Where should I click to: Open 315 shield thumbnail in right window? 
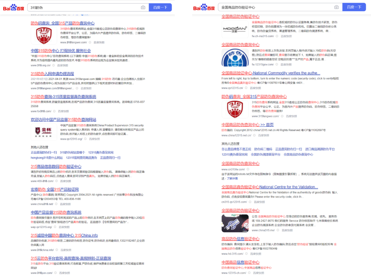(x=235, y=109)
